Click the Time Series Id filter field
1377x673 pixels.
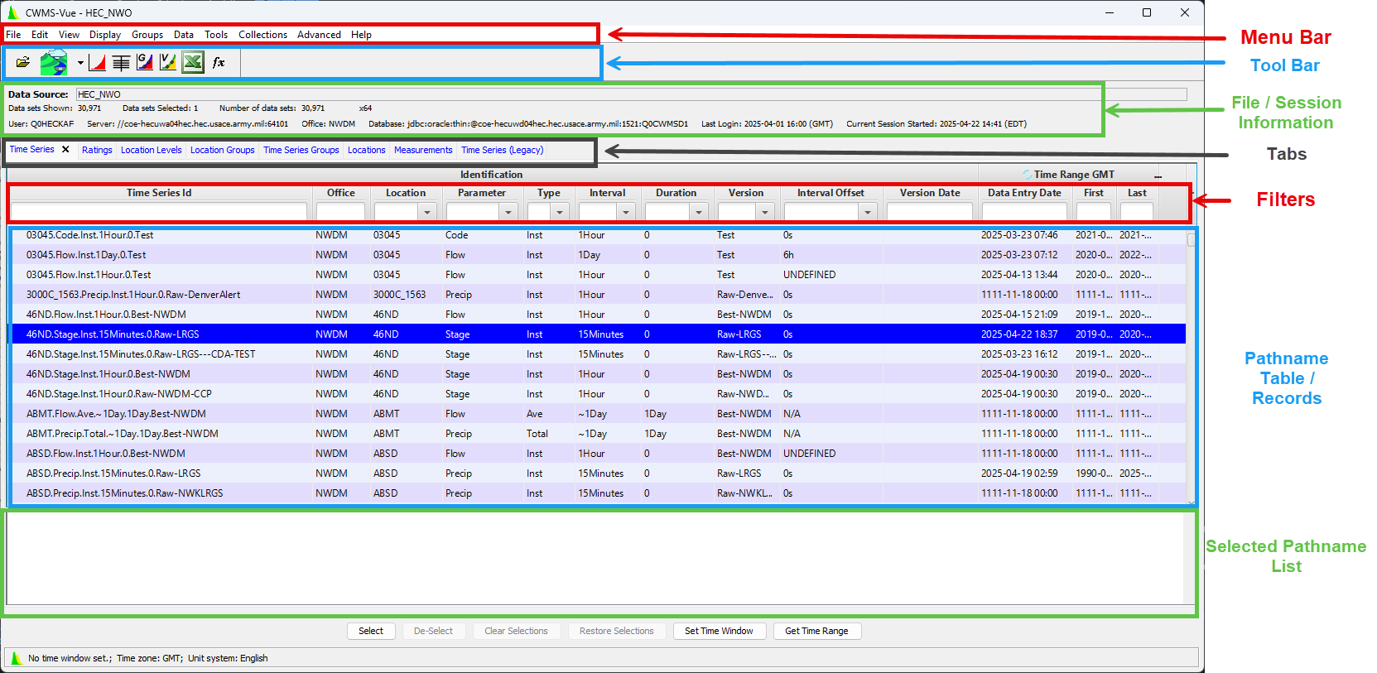(x=158, y=212)
